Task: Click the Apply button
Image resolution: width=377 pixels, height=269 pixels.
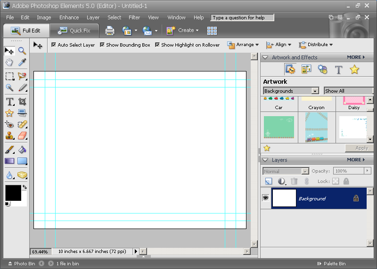Action: [359, 148]
